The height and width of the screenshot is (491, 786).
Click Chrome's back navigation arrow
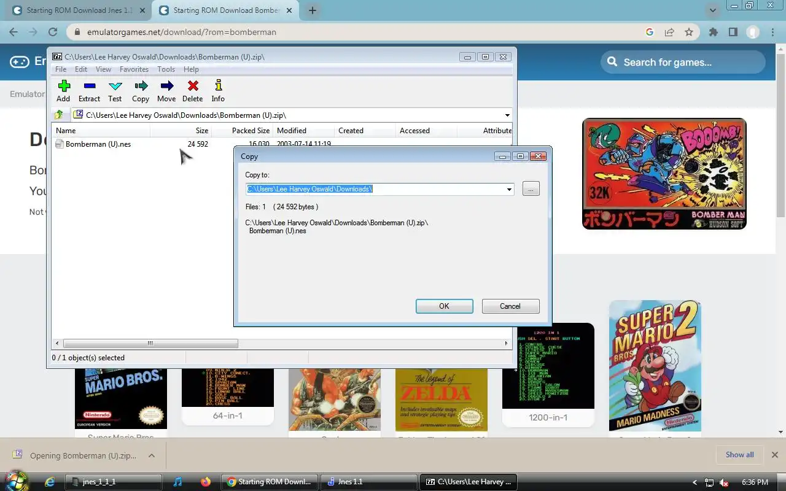pos(14,32)
